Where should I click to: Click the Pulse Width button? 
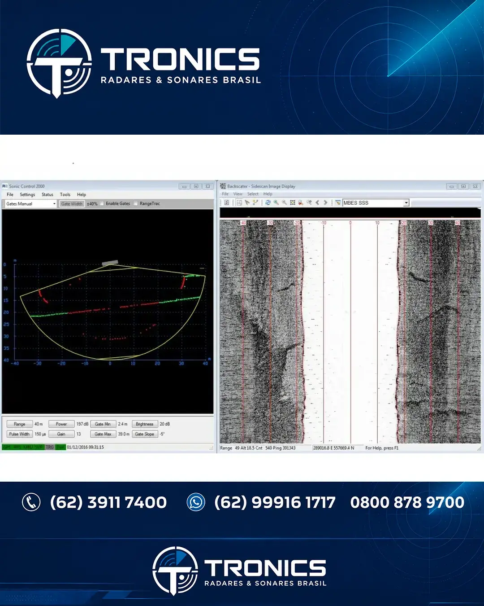coord(19,434)
